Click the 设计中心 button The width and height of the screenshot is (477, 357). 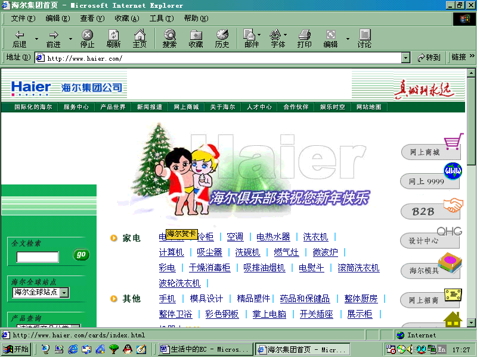(x=429, y=240)
